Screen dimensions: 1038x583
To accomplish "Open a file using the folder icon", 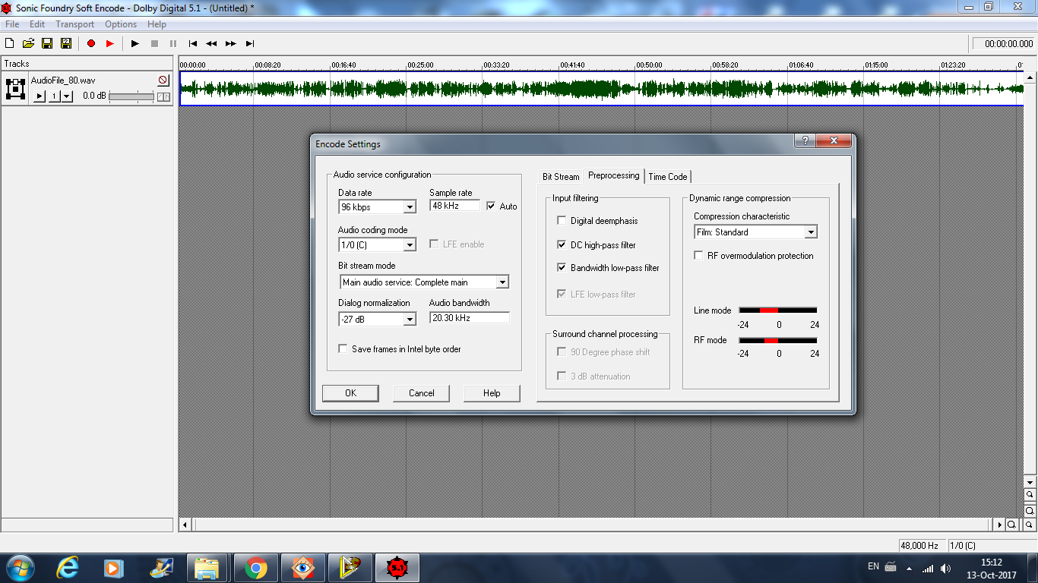I will pyautogui.click(x=28, y=44).
